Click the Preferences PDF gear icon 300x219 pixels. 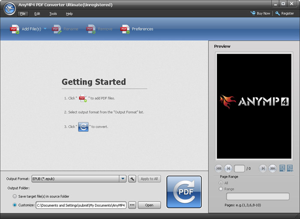click(x=125, y=29)
